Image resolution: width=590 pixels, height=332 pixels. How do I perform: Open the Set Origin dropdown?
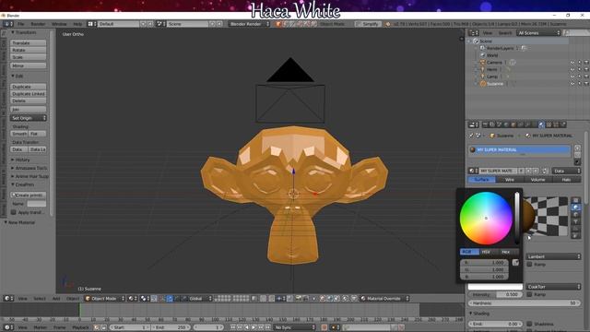coord(29,118)
